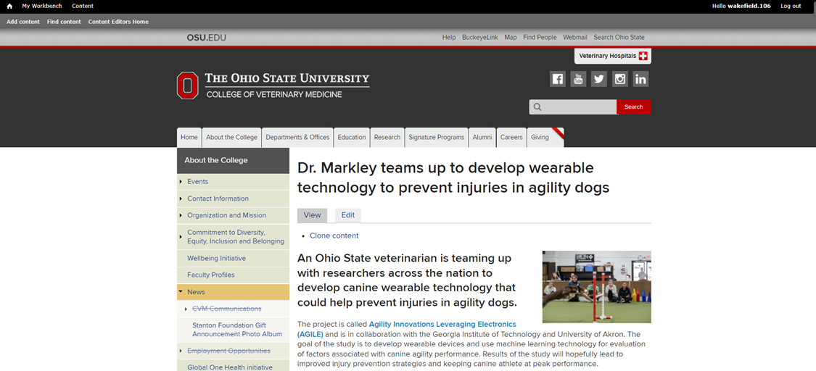Switch to the Edit tab
The height and width of the screenshot is (371, 816).
tap(348, 215)
